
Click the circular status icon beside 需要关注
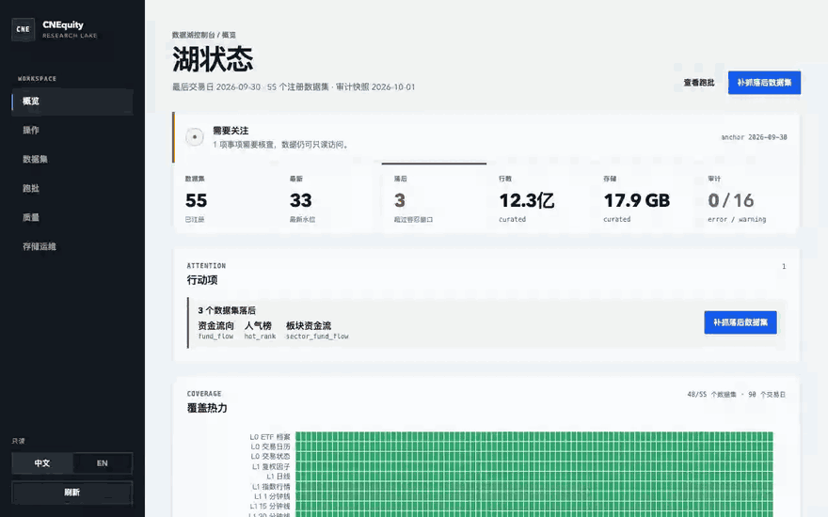pyautogui.click(x=195, y=137)
